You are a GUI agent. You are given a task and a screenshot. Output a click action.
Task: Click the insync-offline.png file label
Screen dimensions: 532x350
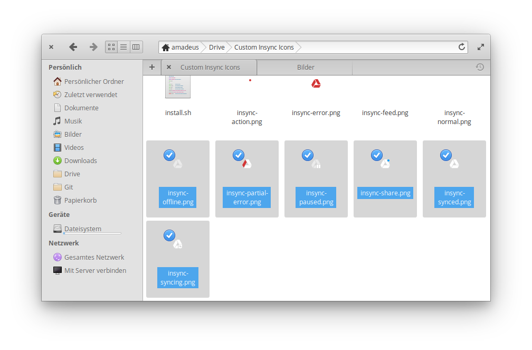click(178, 197)
